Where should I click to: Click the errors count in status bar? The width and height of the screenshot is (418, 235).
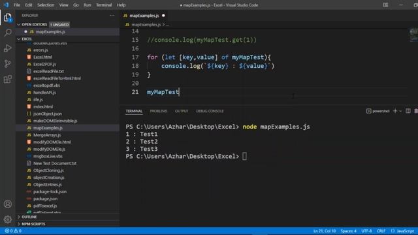point(9,231)
